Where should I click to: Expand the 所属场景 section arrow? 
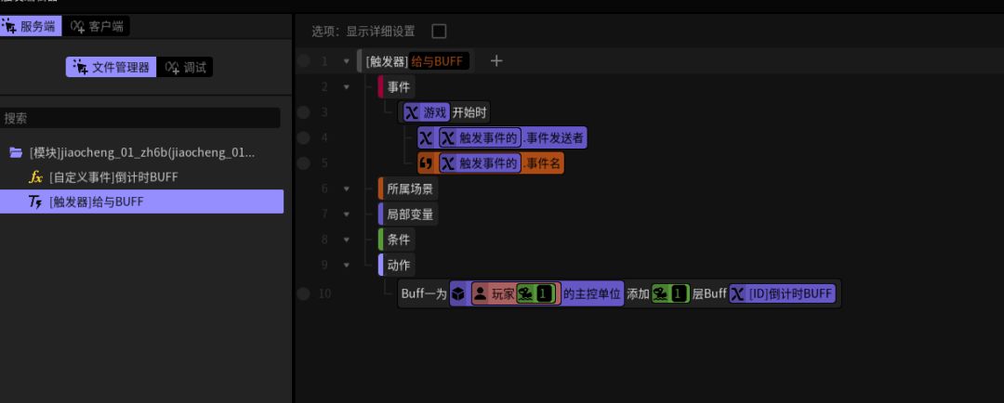coord(347,188)
